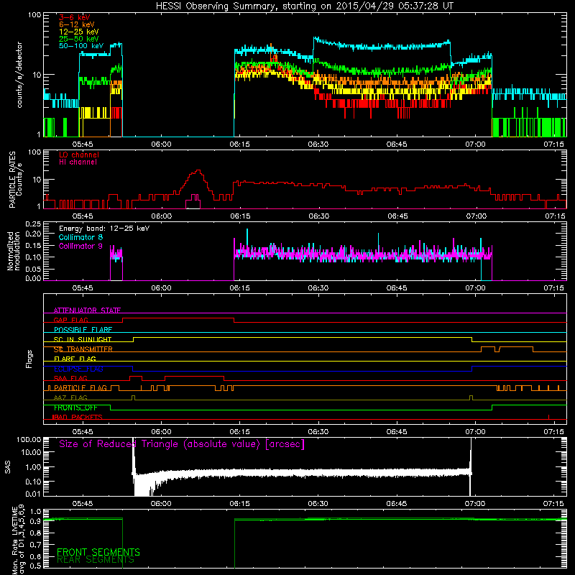Click the '06:45' tick under the SAS panel
This screenshot has width=575, height=575.
pyautogui.click(x=397, y=504)
